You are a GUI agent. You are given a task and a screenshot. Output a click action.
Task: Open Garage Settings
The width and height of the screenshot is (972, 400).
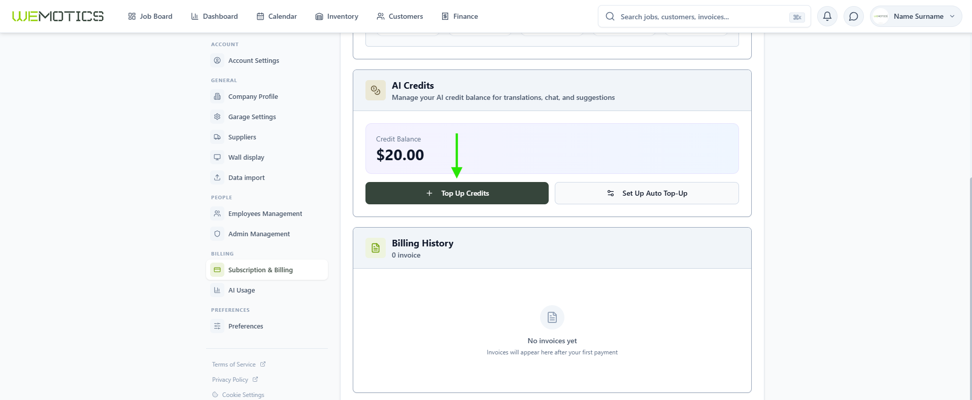(x=267, y=117)
